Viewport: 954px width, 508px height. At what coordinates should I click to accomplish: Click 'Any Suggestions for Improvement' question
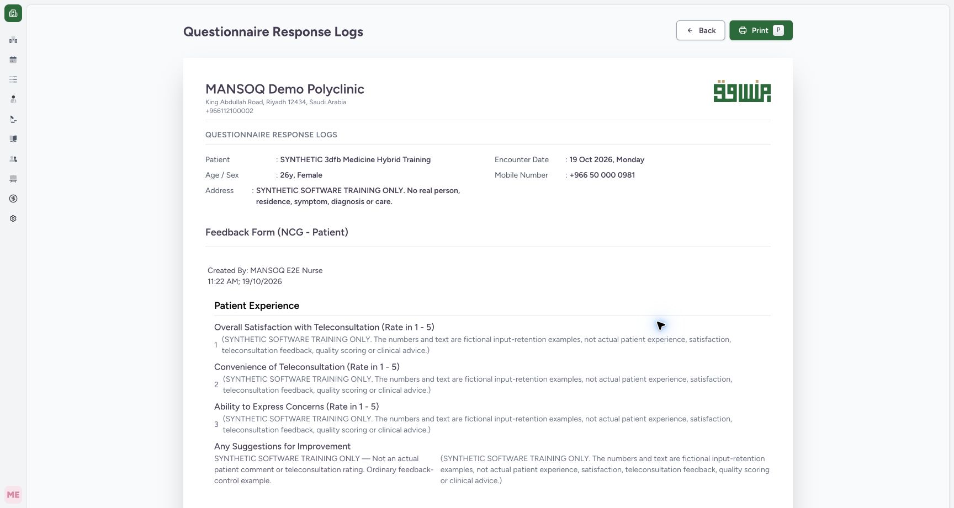pyautogui.click(x=282, y=446)
